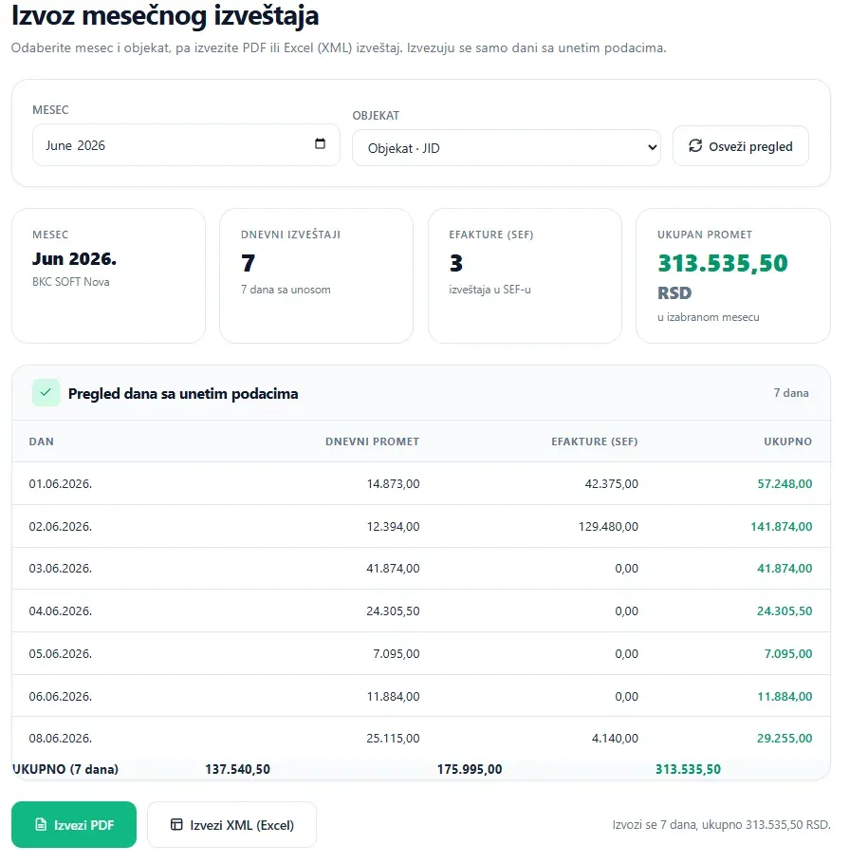Click the 7 dana badge in table header
Image resolution: width=868 pixels, height=864 pixels.
[791, 393]
